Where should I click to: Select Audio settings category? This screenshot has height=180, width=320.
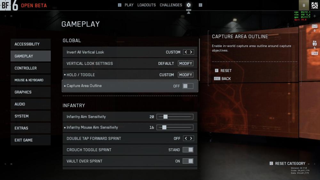(31, 104)
